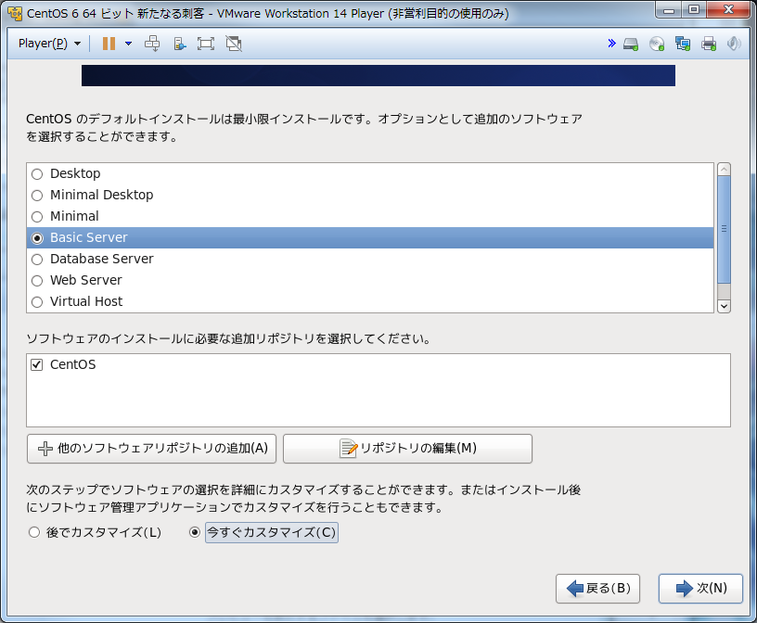Toggle the CentOS repository checkbox
Viewport: 757px width, 623px height.
tap(37, 365)
